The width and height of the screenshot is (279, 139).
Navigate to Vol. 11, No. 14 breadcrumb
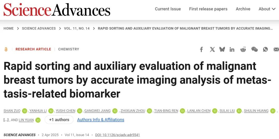(x=77, y=28)
